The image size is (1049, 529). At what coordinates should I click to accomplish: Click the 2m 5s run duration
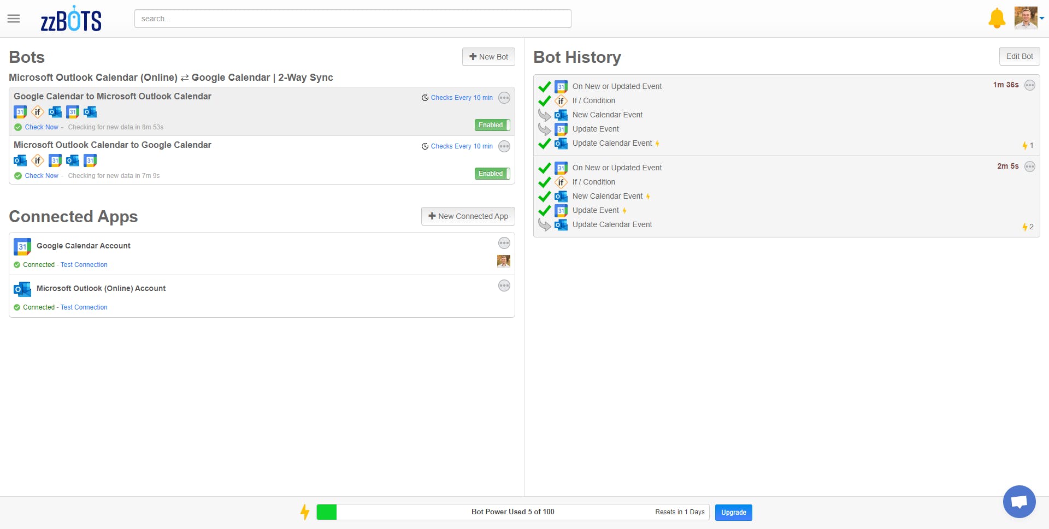(x=1008, y=166)
